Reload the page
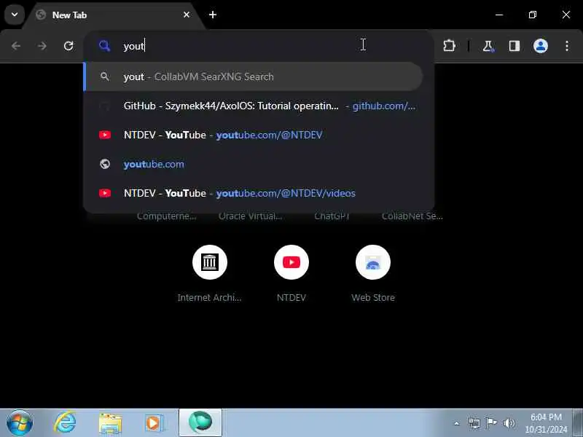The image size is (583, 437). tap(69, 46)
